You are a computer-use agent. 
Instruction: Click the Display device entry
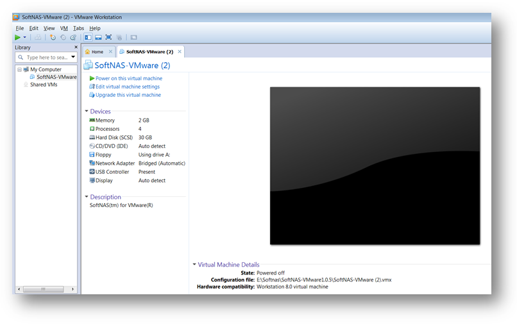(104, 180)
